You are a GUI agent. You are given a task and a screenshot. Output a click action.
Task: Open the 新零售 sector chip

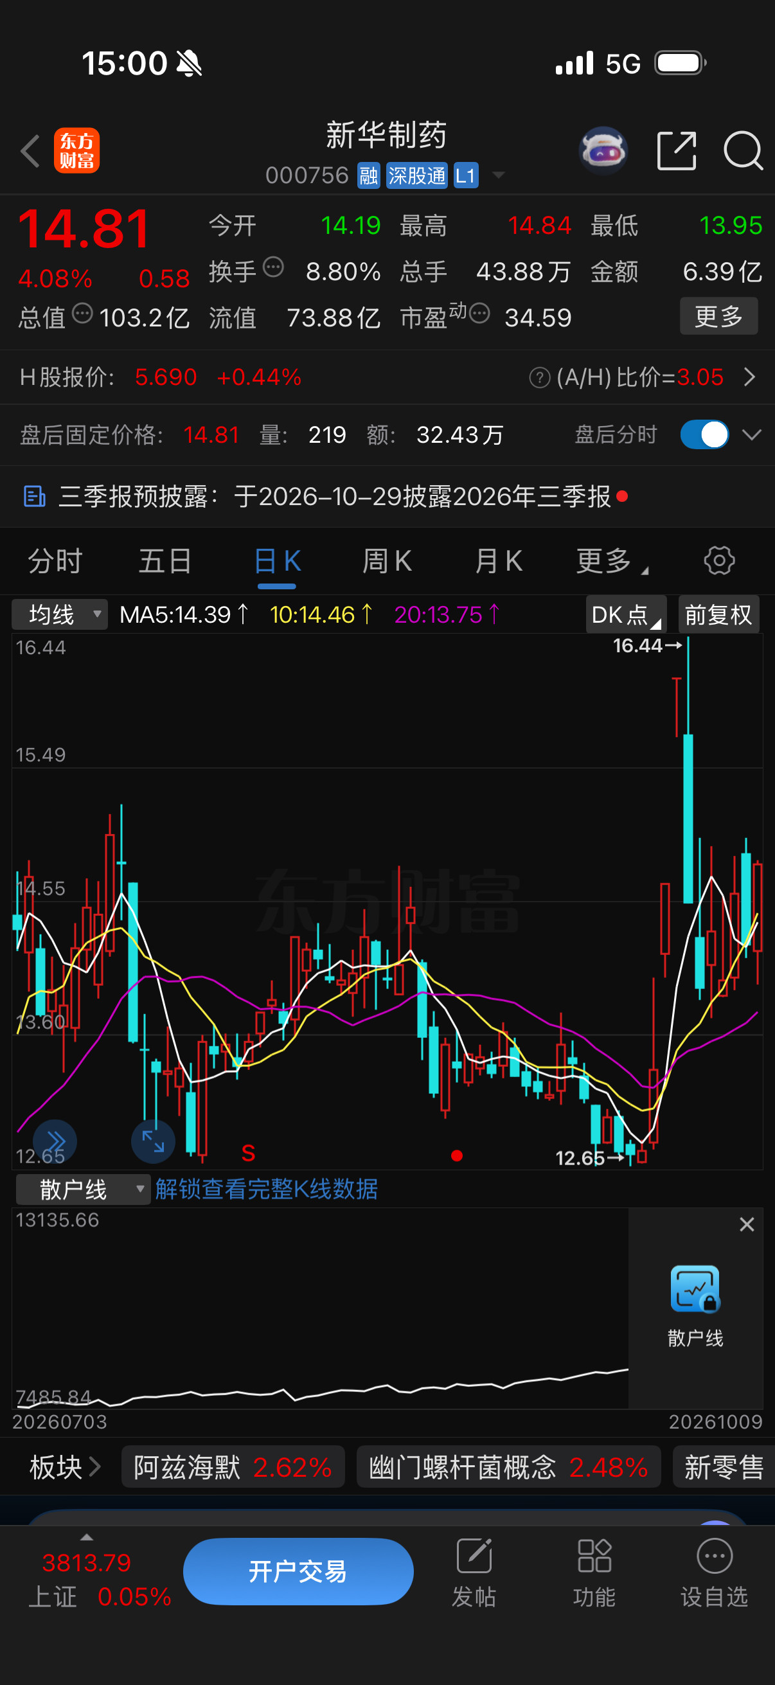[x=724, y=1467]
